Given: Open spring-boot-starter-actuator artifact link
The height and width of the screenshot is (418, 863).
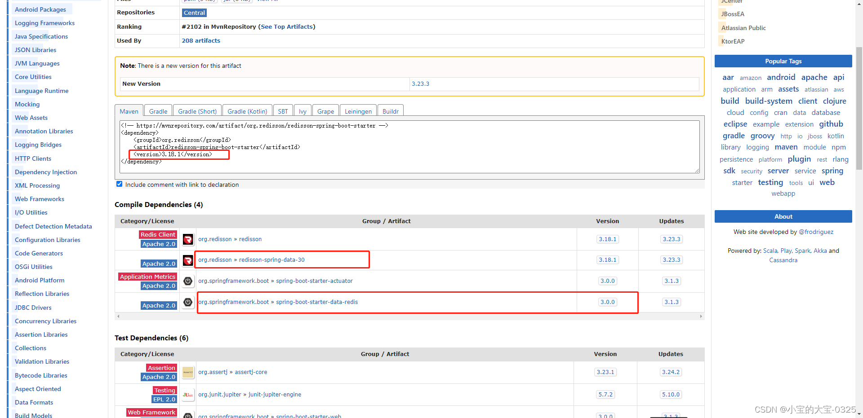Looking at the screenshot, I should pos(314,281).
